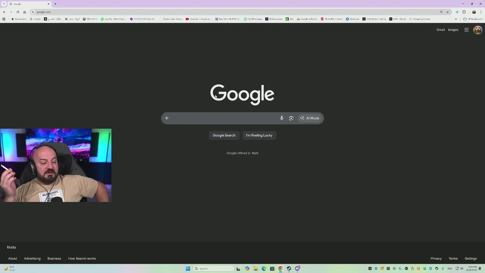485x273 pixels.
Task: Open the Business footer link
Action: 54,259
